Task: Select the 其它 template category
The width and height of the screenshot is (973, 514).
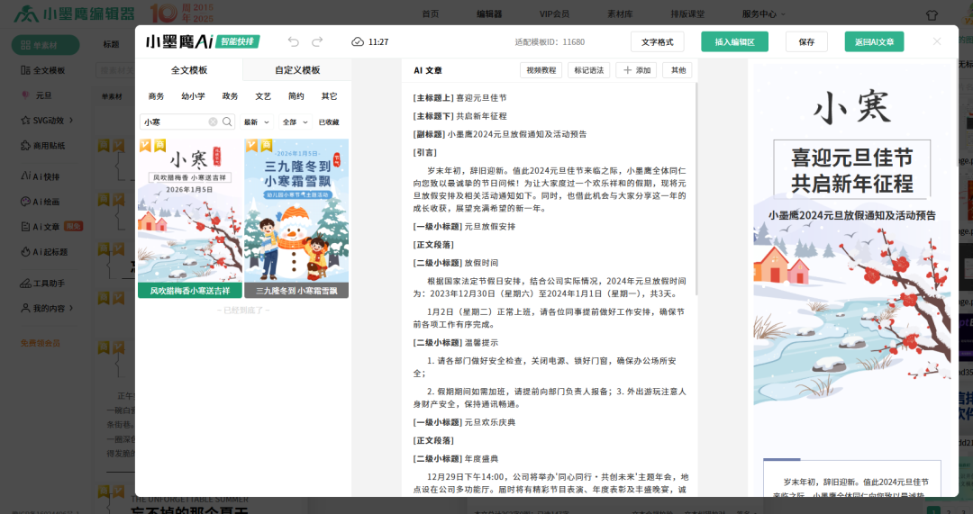Action: click(x=330, y=96)
